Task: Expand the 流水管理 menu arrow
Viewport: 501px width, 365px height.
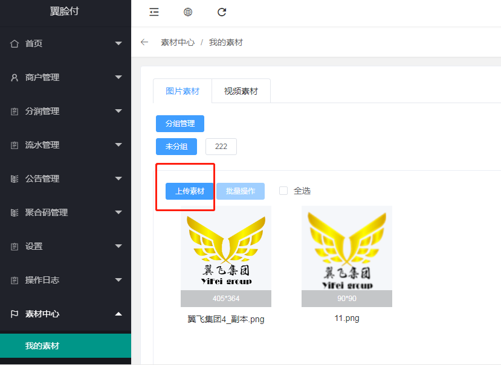Action: coord(118,145)
